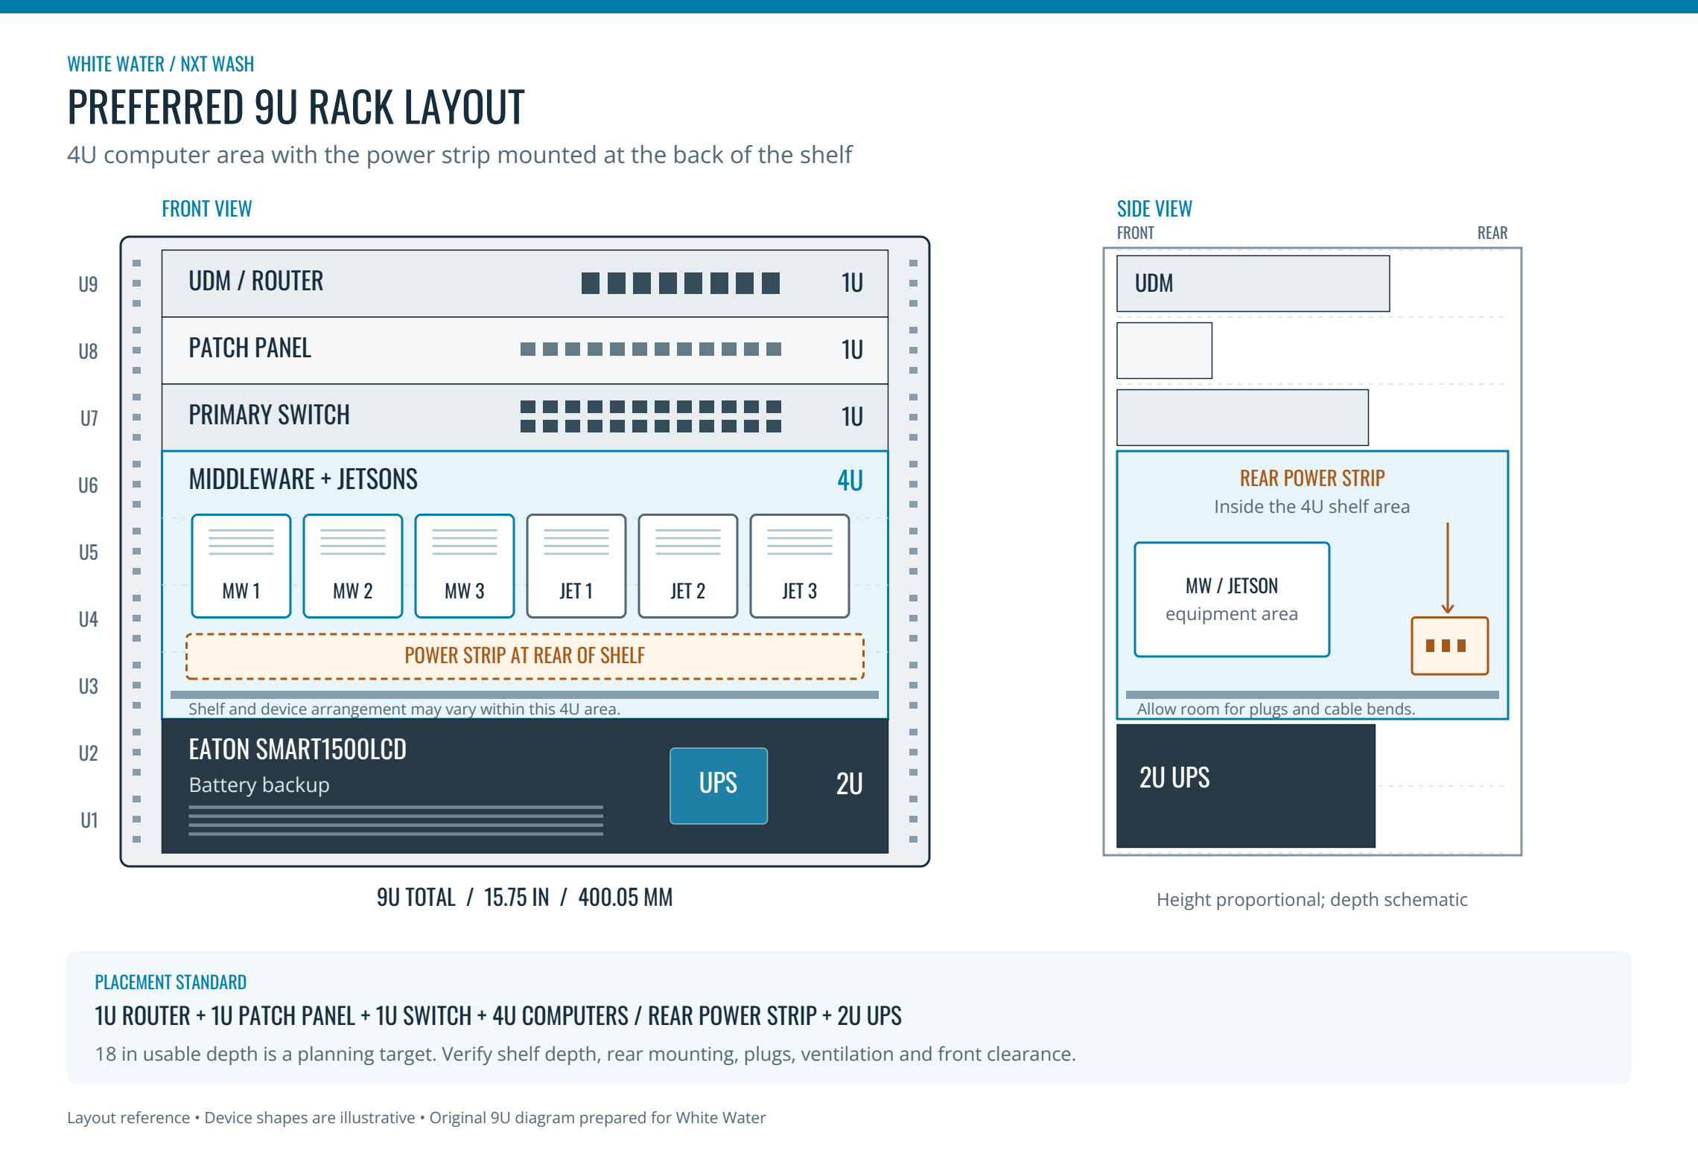
Task: Click the PATCH PANEL label
Action: click(249, 348)
